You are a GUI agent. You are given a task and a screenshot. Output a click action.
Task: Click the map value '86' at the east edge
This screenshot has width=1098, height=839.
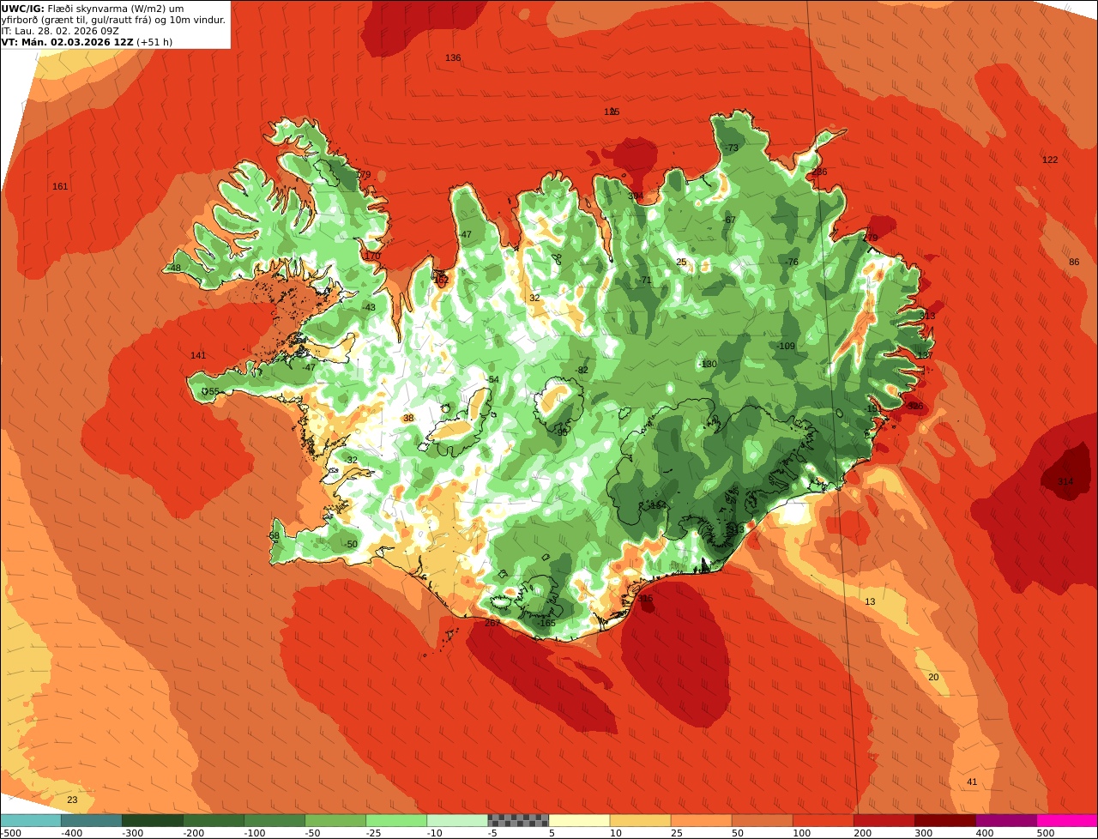1074,262
